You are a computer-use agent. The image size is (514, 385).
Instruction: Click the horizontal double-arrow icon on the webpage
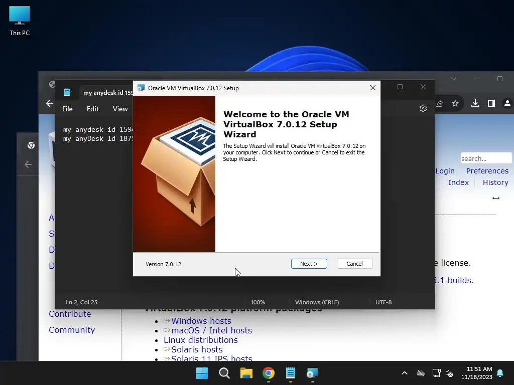[495, 198]
